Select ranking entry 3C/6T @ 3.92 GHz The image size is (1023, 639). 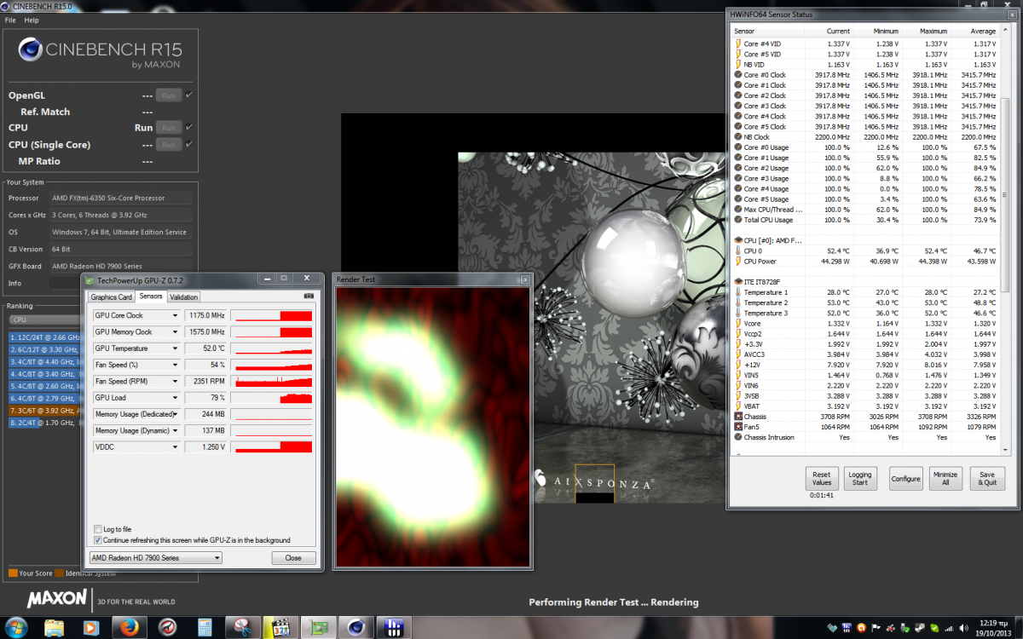point(44,410)
